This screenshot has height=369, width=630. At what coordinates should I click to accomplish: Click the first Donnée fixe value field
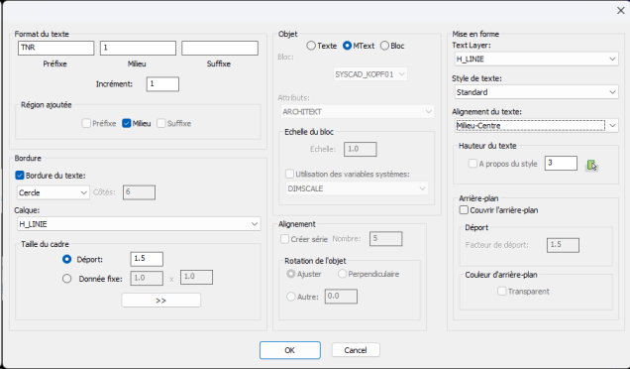[x=147, y=278]
